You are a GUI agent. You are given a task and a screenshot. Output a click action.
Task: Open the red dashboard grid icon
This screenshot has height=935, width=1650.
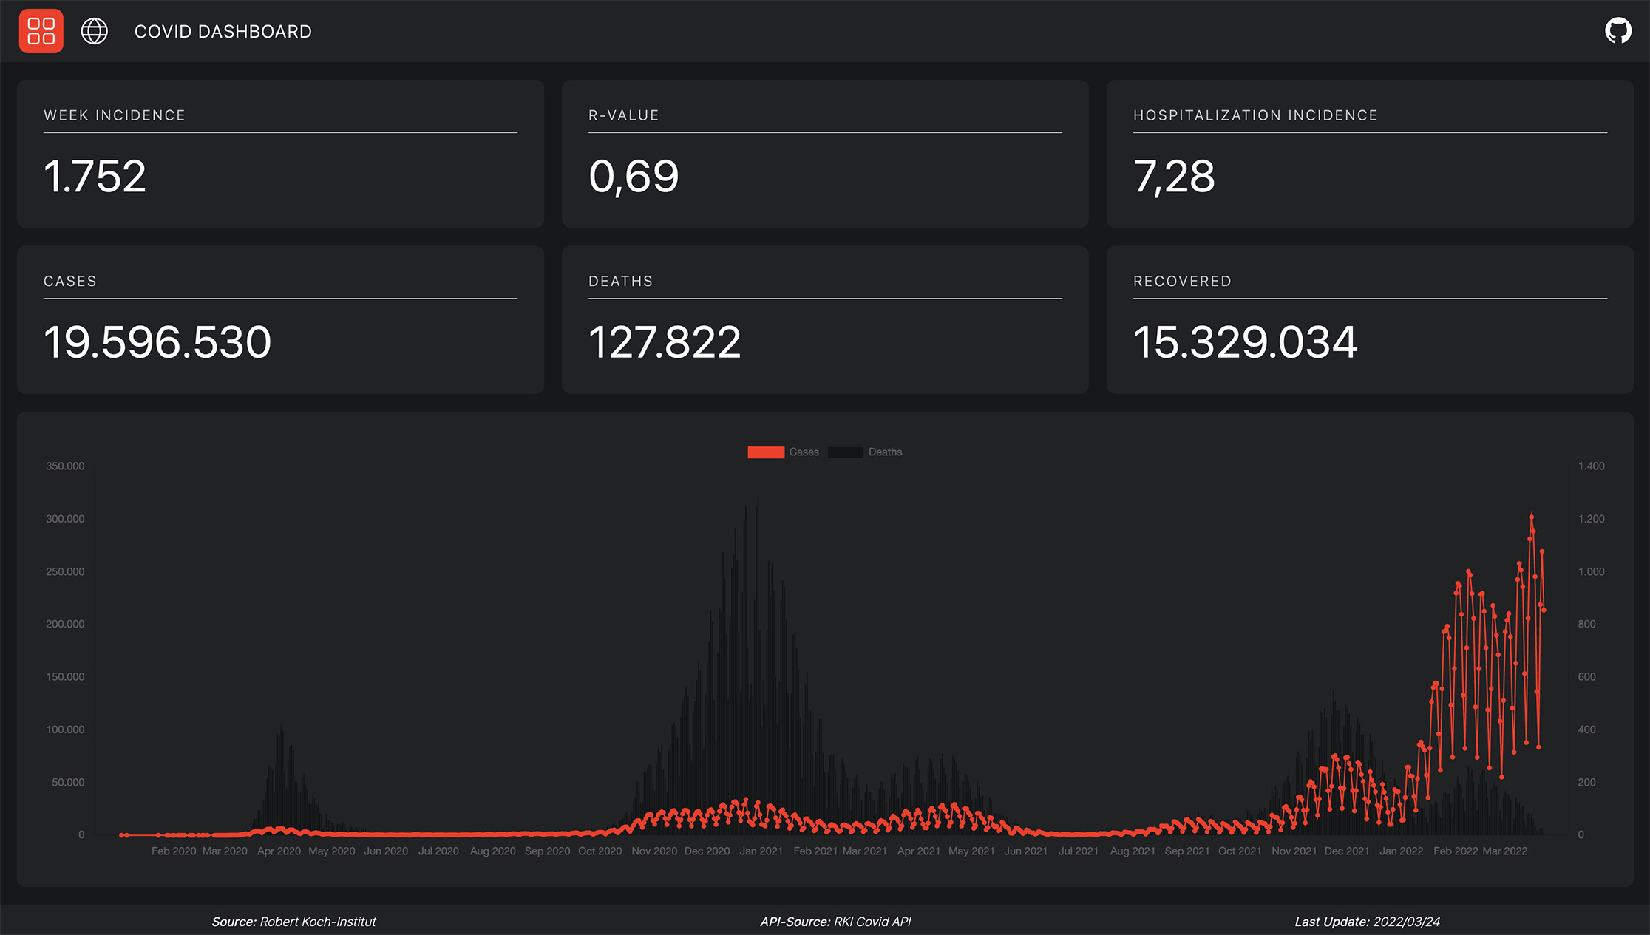[x=41, y=31]
